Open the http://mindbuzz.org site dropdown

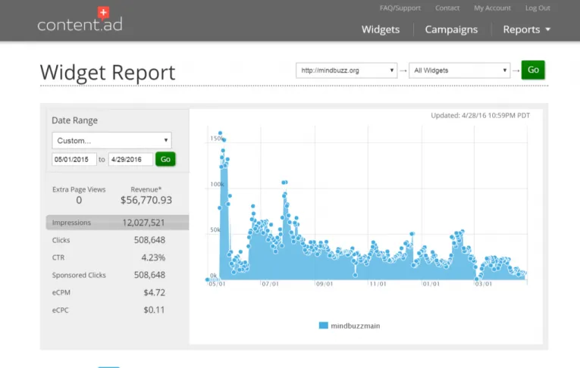tap(346, 70)
